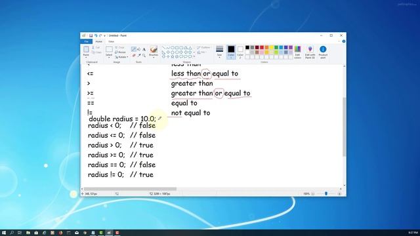Open the Customize Quick Access Toolbar arrow
420x236 pixels.
click(105, 35)
